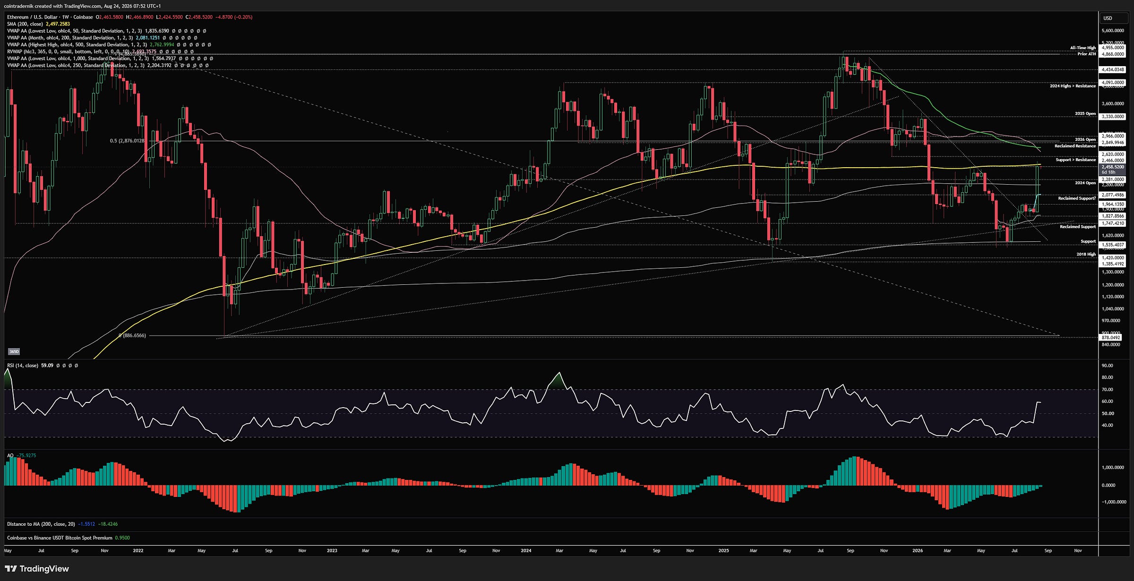Click the 2026 Open level label
Image resolution: width=1134 pixels, height=581 pixels.
[1085, 139]
